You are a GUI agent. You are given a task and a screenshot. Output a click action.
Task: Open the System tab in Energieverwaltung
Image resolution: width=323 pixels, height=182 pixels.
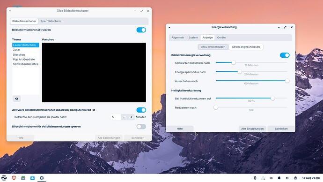[x=193, y=38]
